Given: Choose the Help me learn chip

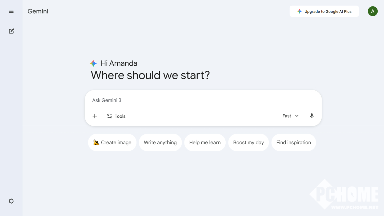Looking at the screenshot, I should 205,142.
